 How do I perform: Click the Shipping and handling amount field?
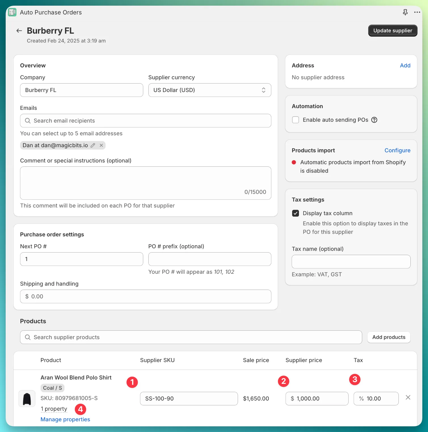(146, 296)
